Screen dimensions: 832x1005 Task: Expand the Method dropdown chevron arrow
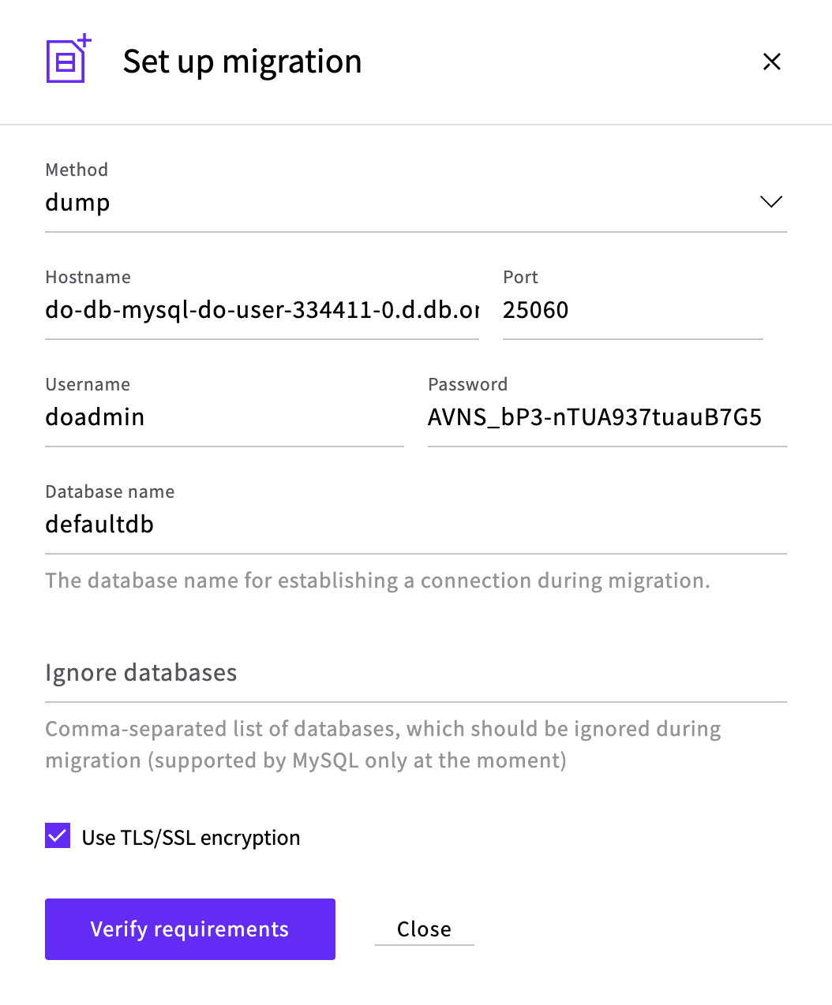coord(770,202)
